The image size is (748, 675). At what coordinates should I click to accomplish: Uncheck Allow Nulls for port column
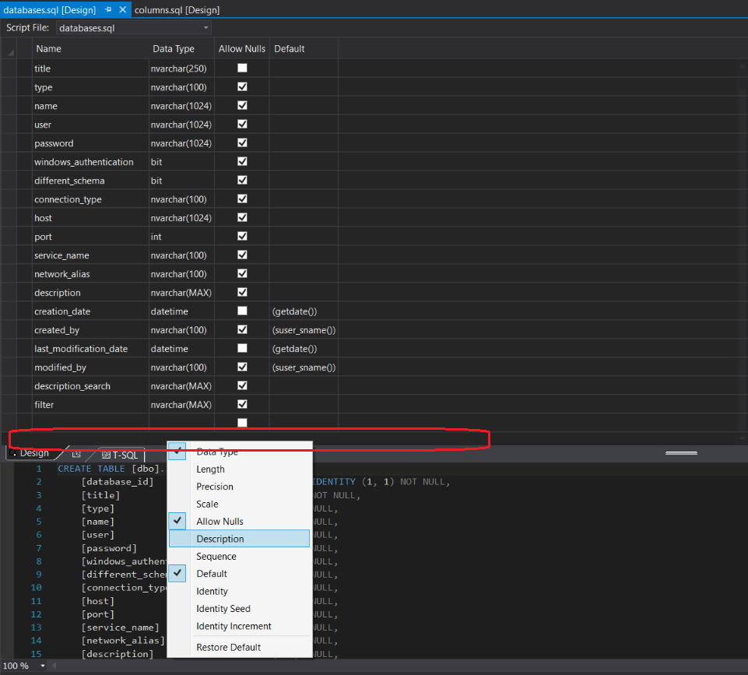(x=242, y=236)
